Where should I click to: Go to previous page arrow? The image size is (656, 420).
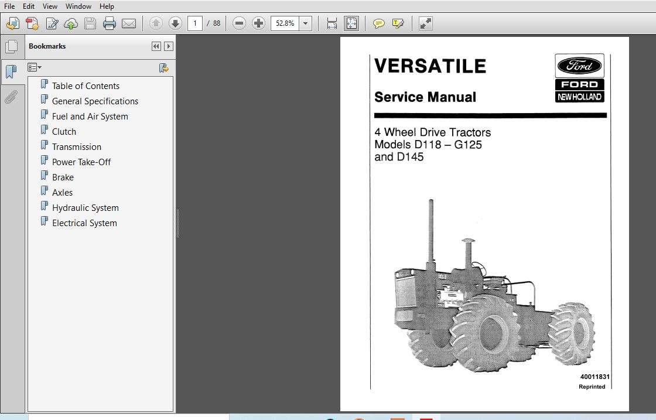(156, 23)
